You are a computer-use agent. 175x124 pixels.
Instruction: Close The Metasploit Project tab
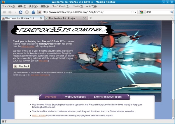coord(85,18)
